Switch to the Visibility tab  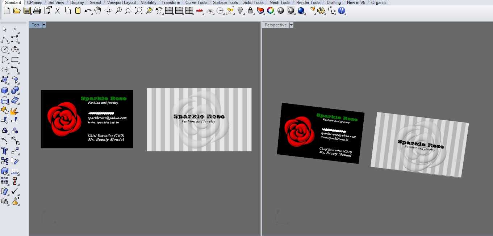click(x=149, y=3)
